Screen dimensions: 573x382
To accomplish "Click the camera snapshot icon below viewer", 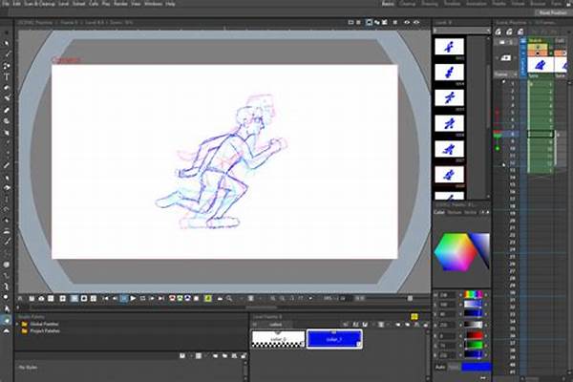I will click(41, 299).
